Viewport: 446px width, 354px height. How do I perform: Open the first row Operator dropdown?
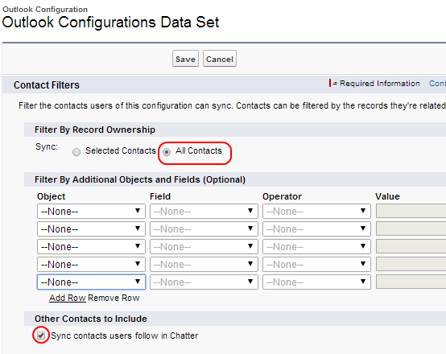tap(316, 211)
